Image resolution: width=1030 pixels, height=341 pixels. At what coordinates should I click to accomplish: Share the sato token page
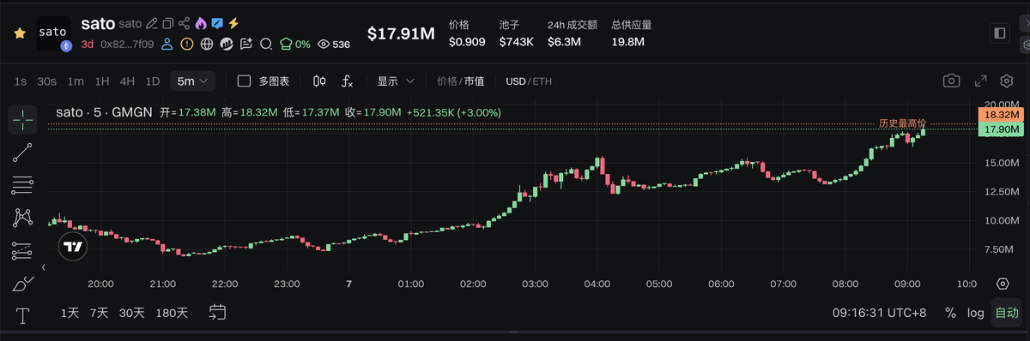pos(184,23)
